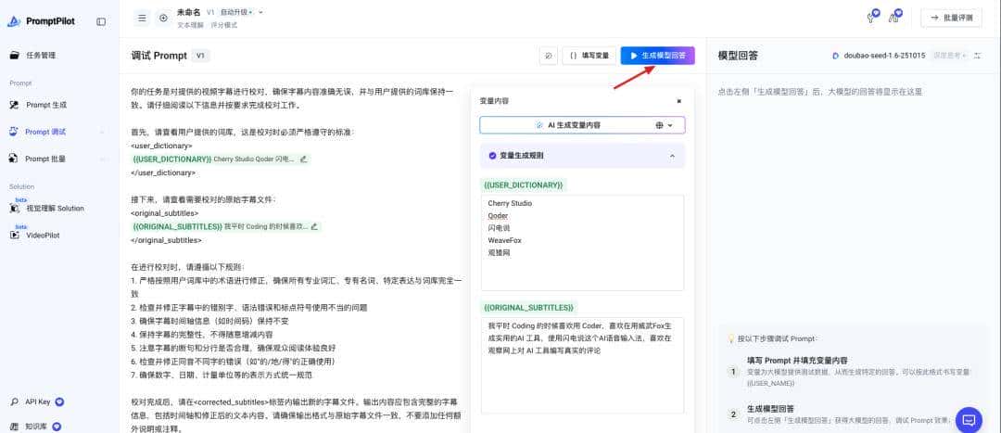Open 知识库 in the sidebar
Image resolution: width=1001 pixels, height=433 pixels.
(x=35, y=426)
